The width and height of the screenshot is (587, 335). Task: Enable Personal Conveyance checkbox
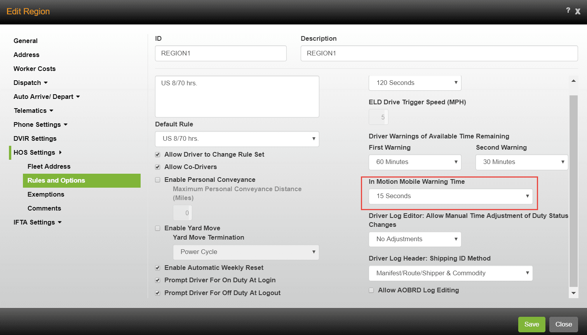click(158, 180)
